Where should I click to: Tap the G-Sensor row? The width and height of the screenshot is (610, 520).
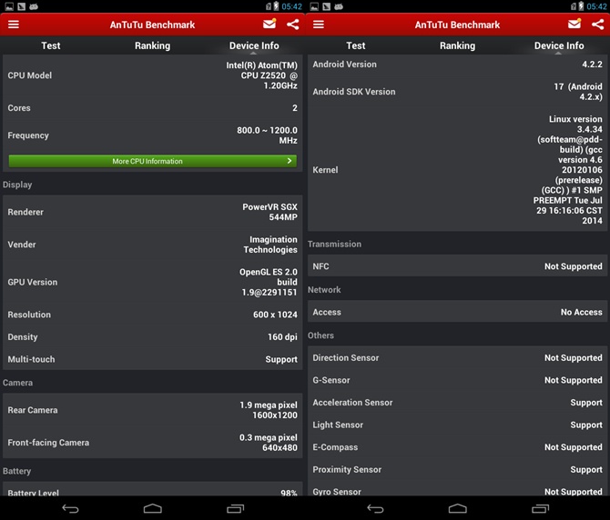(x=457, y=380)
